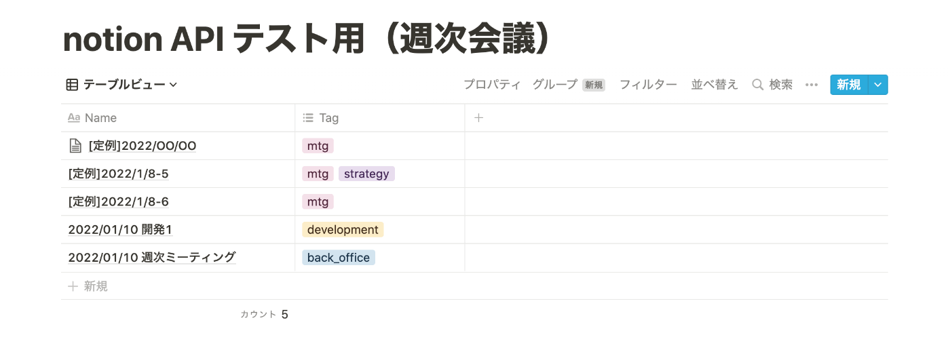Open the グループ grouping option
This screenshot has height=354, width=950.
[555, 85]
